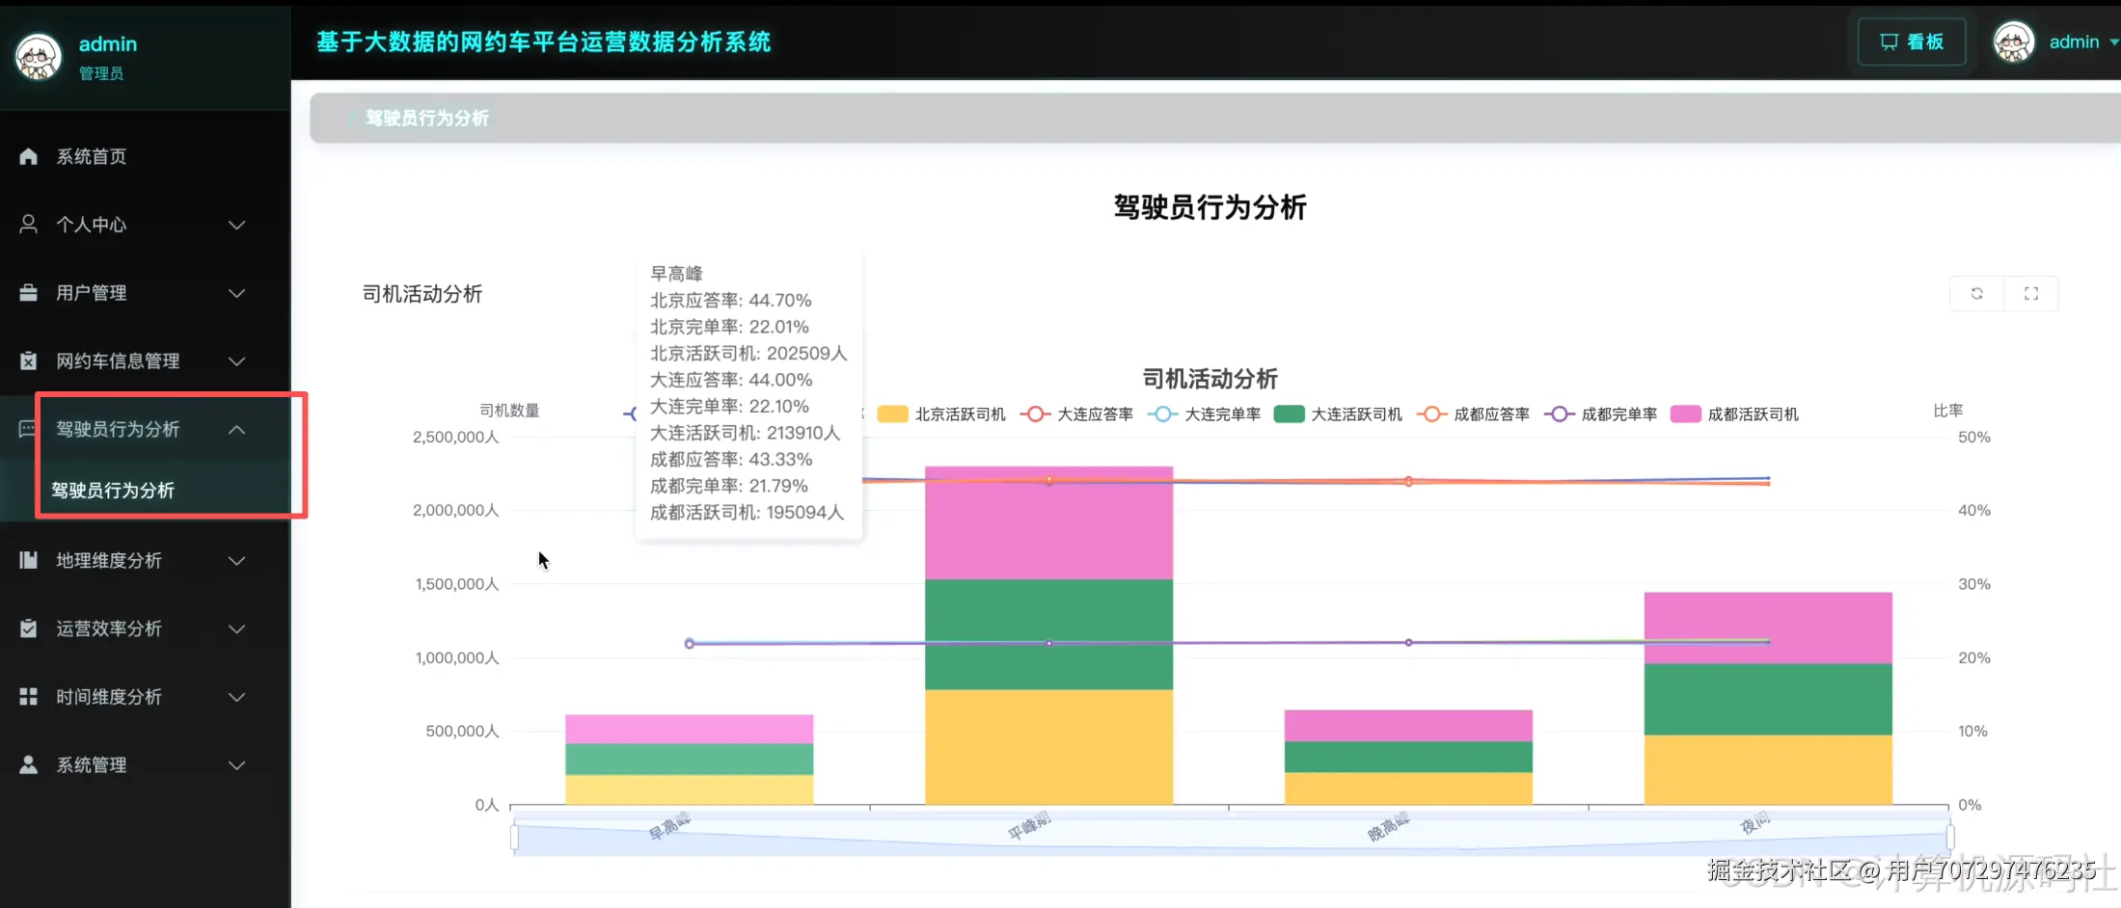Toggle 大连活跃司机 legend series
The height and width of the screenshot is (908, 2121).
click(1338, 414)
